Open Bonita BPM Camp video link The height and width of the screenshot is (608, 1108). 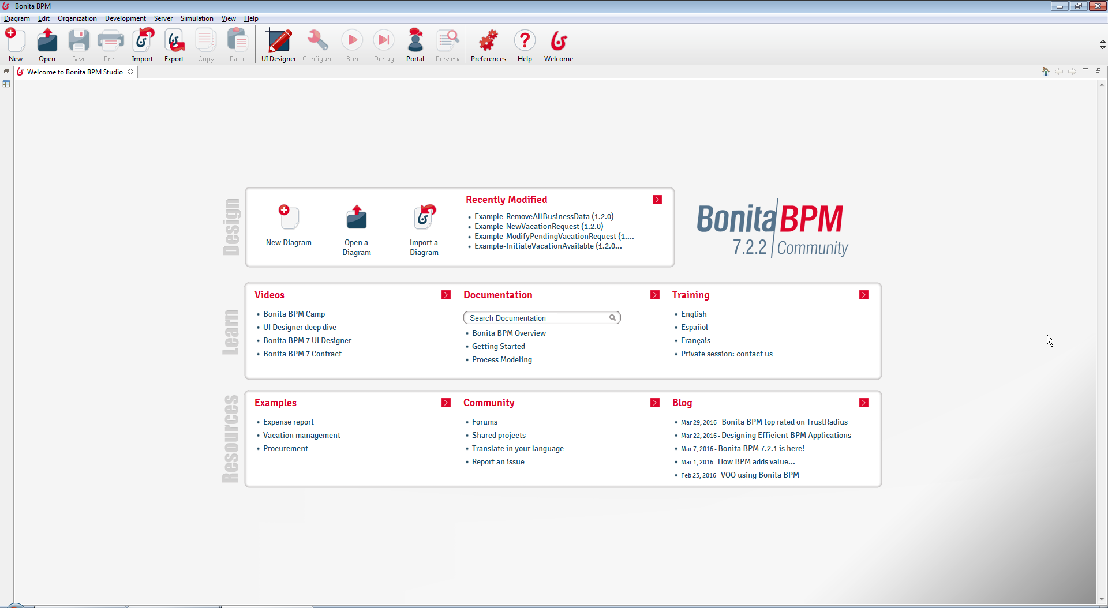[x=294, y=314]
